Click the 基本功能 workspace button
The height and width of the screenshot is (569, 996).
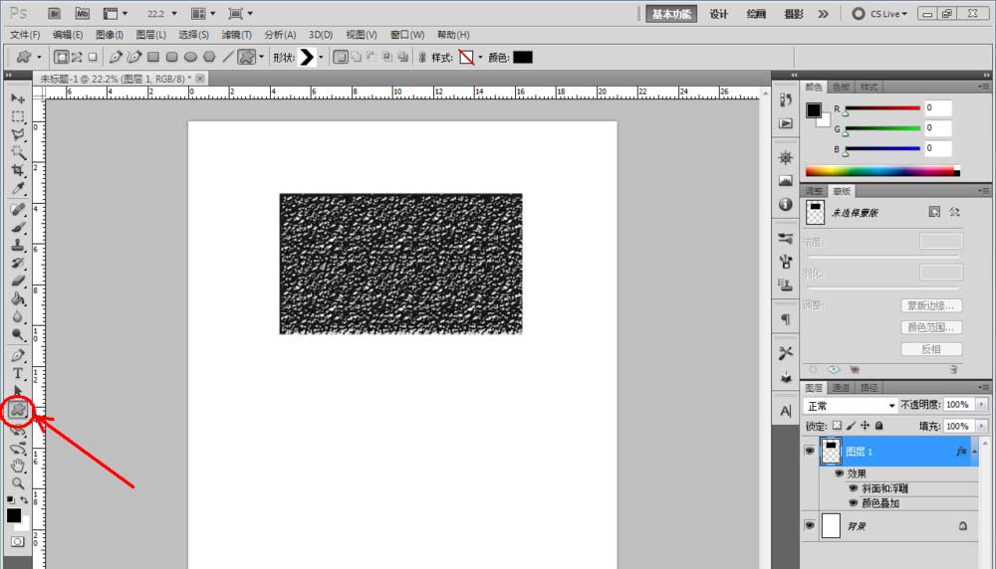[672, 14]
